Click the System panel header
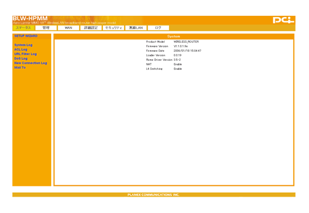Screen dimensions: 309x213 174,37
